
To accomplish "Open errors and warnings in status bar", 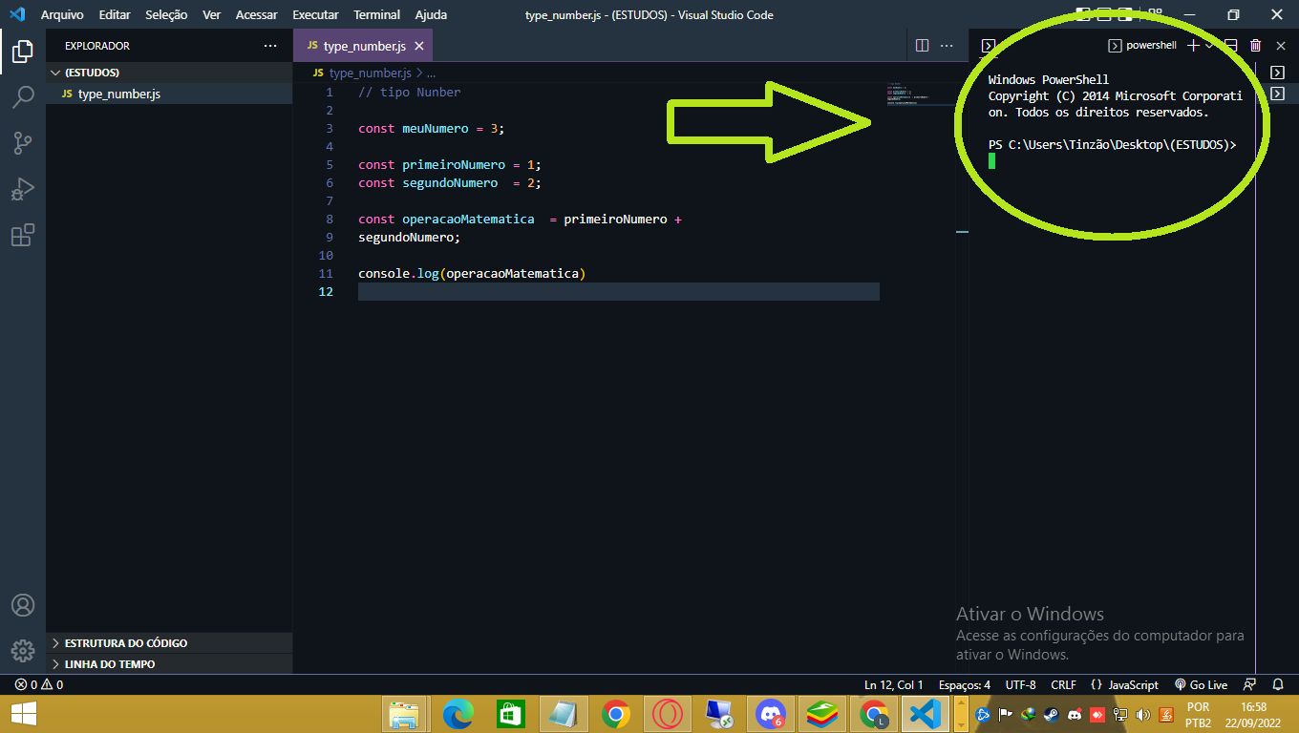I will pos(39,684).
